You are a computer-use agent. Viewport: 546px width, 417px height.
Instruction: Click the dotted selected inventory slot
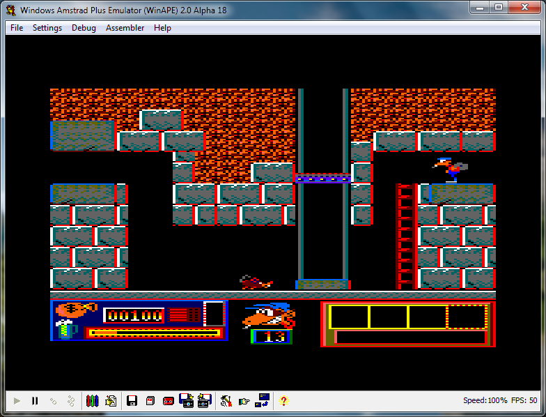(x=467, y=317)
